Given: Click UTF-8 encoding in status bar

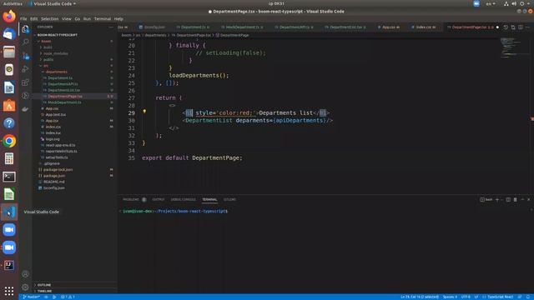Looking at the screenshot, I should coord(466,297).
